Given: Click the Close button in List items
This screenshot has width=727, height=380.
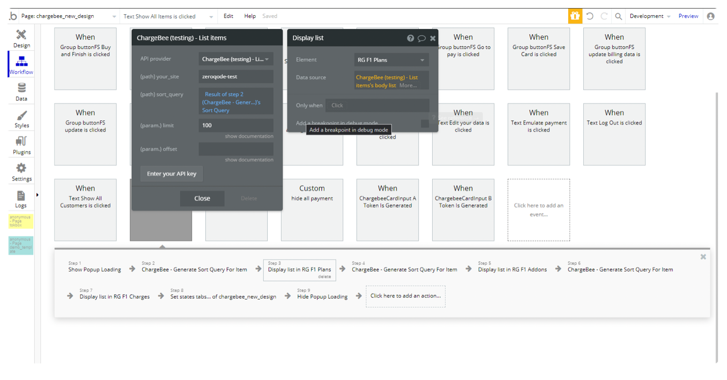Looking at the screenshot, I should (202, 199).
